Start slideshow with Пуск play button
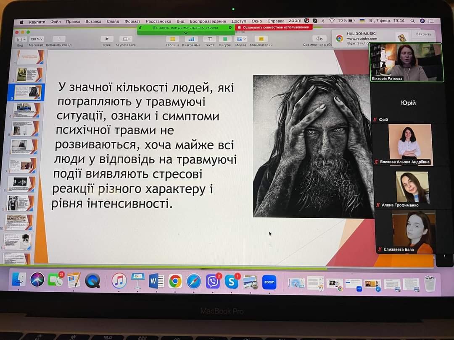Viewport: 454px width, 340px height. click(107, 39)
